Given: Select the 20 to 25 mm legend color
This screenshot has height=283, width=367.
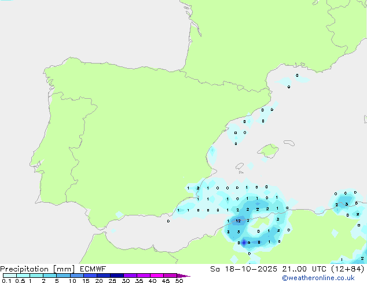Looking at the screenshot, I should [x=103, y=275].
